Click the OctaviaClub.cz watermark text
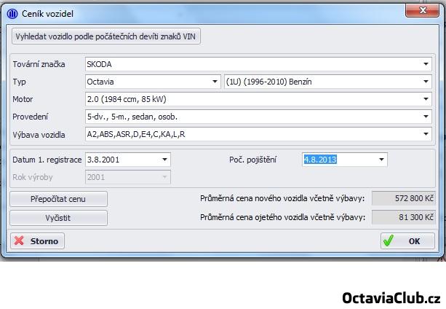The height and width of the screenshot is (309, 446). click(x=391, y=297)
